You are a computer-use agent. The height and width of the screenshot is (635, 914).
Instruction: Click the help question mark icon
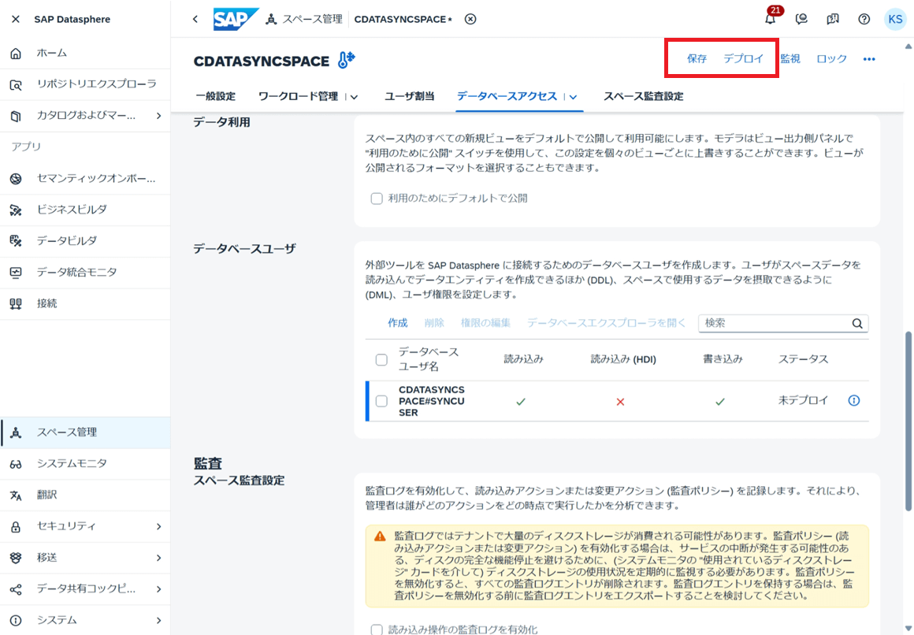(864, 19)
